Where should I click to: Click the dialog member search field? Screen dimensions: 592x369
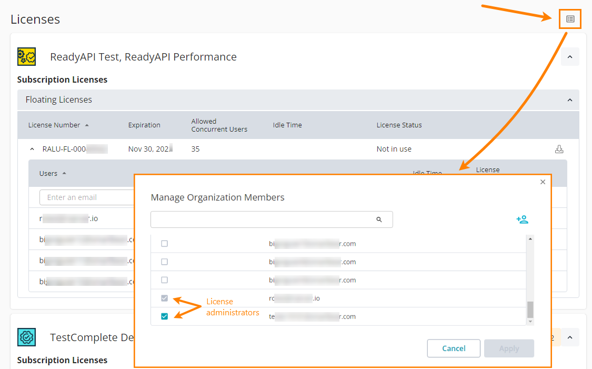pyautogui.click(x=263, y=219)
